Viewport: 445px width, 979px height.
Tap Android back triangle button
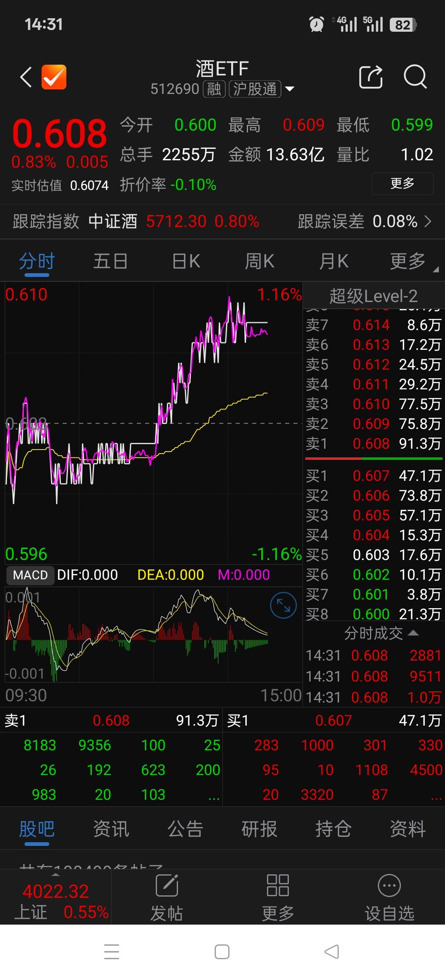[x=332, y=951]
